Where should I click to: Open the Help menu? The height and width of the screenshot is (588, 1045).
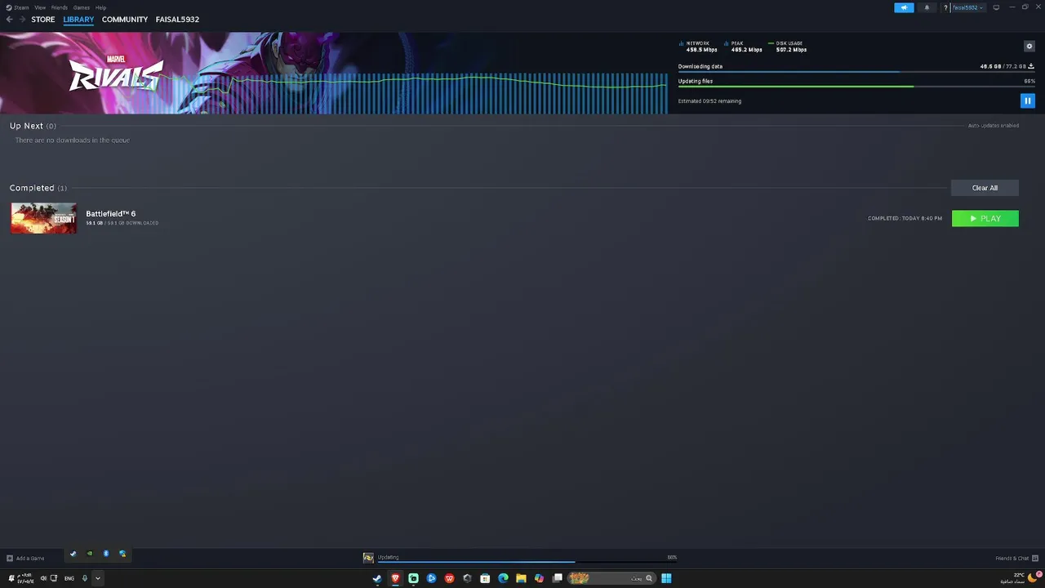click(101, 7)
